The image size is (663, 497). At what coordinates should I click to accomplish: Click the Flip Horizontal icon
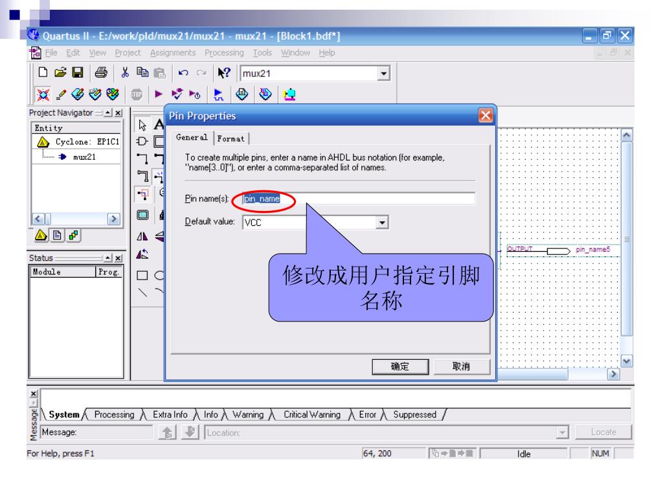pos(142,236)
